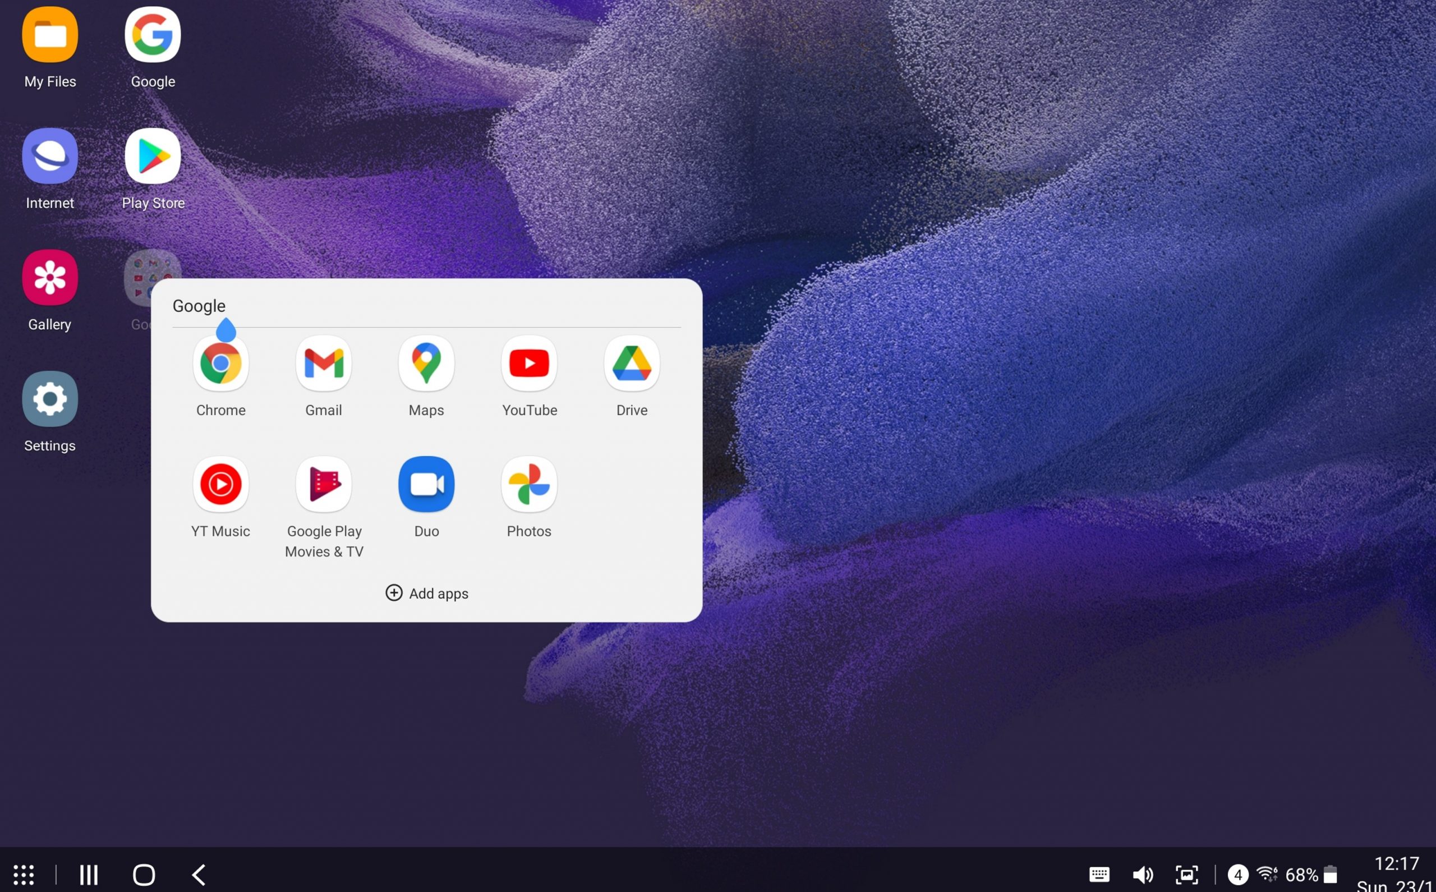Screen dimensions: 1436x892
Task: Launch the Samsung Internet browser
Action: point(49,157)
